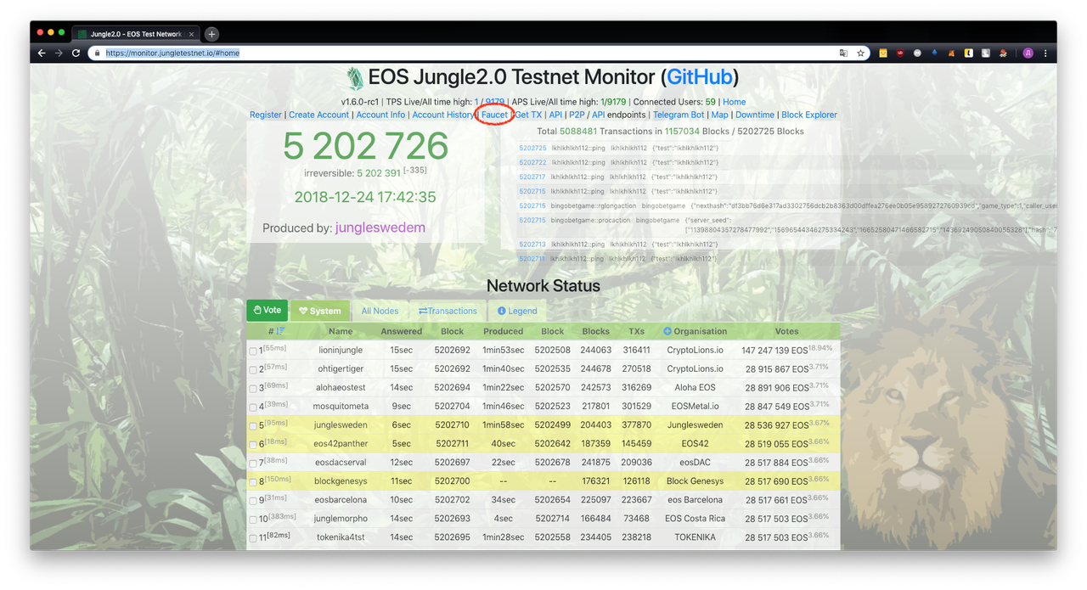The height and width of the screenshot is (590, 1087).
Task: Click CryptoLions.io in lioninjungle row
Action: 695,350
